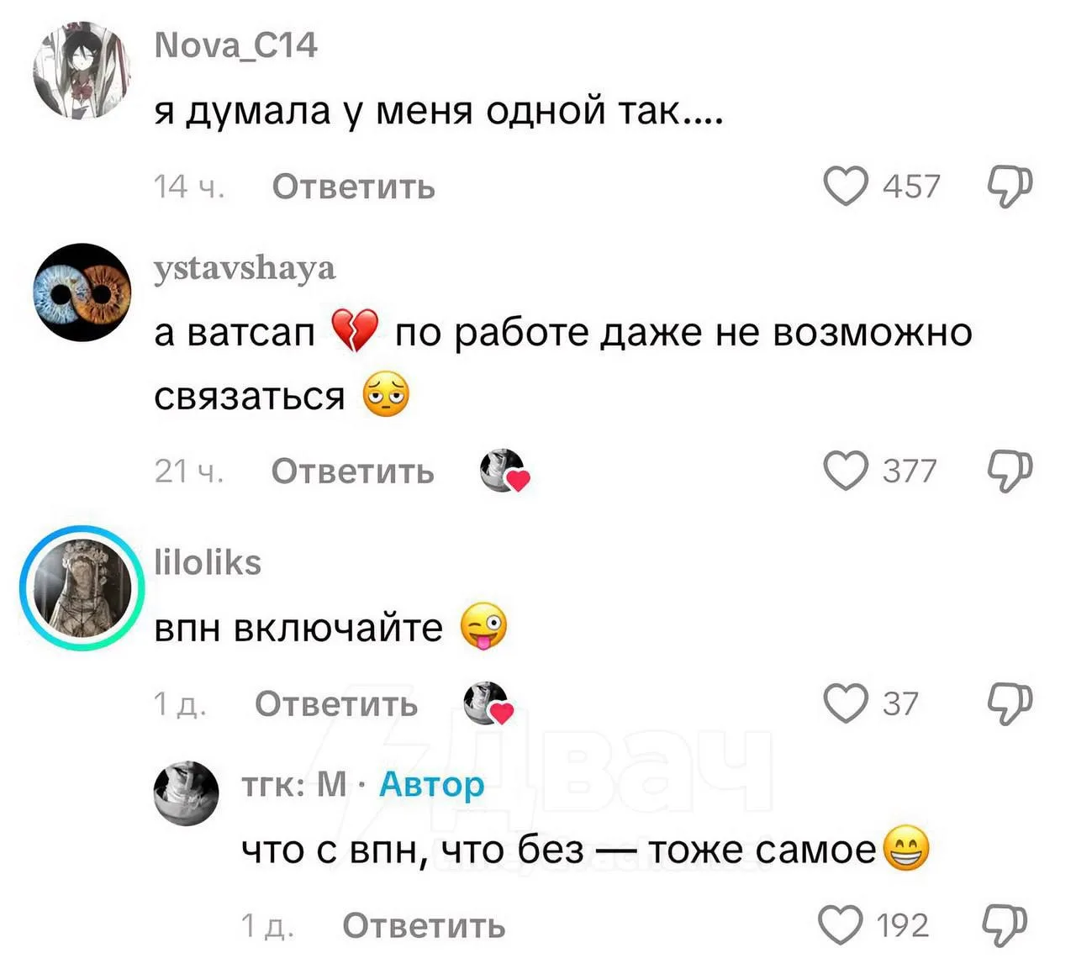Dislike Nova_C14's comment
This screenshot has width=1076, height=969.
pyautogui.click(x=1009, y=186)
